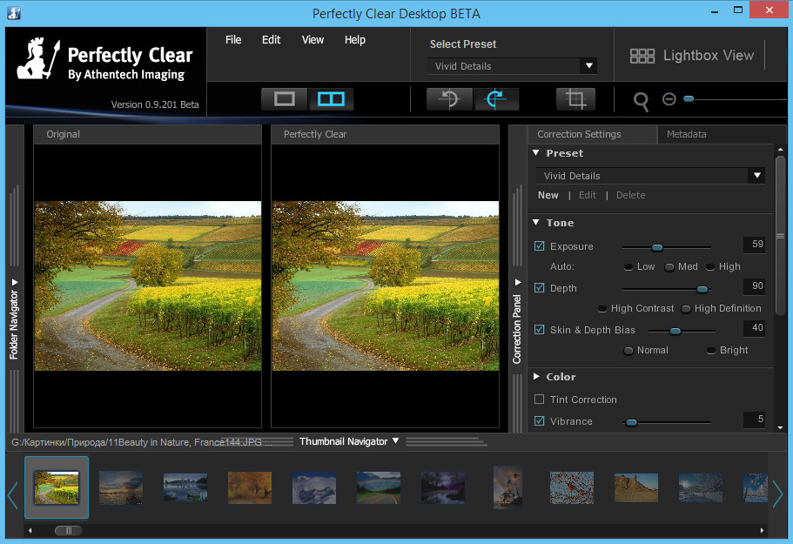Select Bright skin bias option

710,351
